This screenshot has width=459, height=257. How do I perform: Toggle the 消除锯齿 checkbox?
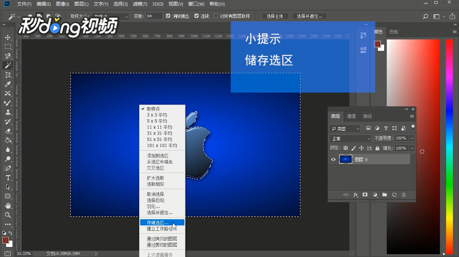tap(168, 16)
